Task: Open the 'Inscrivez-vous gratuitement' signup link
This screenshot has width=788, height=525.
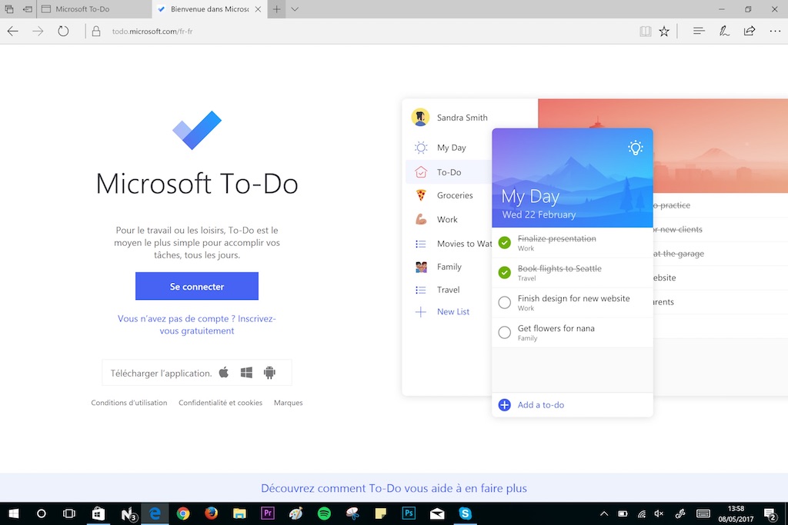Action: (196, 324)
